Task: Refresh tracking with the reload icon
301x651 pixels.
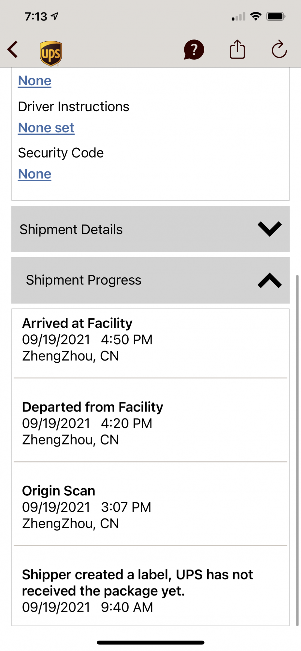Action: [x=279, y=49]
